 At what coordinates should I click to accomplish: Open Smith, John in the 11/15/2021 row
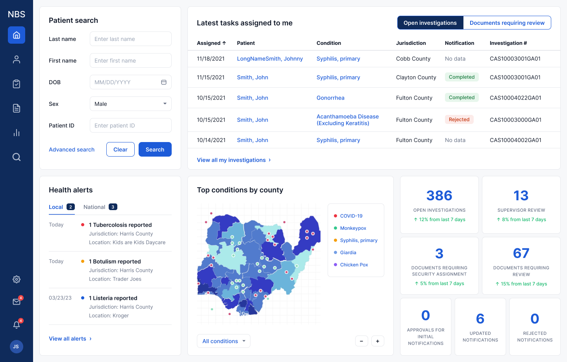pyautogui.click(x=252, y=78)
